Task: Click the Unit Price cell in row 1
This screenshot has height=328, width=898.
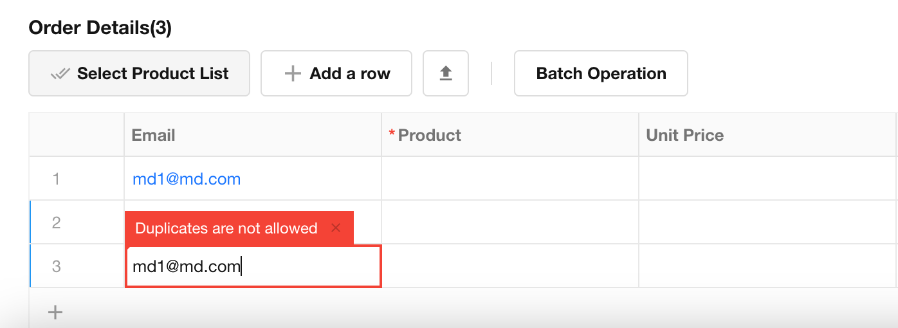Action: coord(767,179)
